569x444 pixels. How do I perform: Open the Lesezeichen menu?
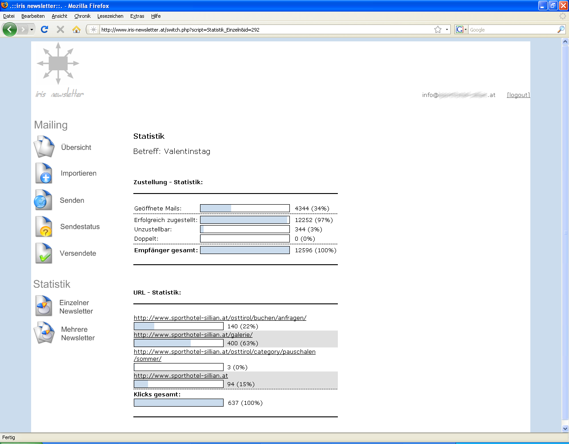click(110, 16)
